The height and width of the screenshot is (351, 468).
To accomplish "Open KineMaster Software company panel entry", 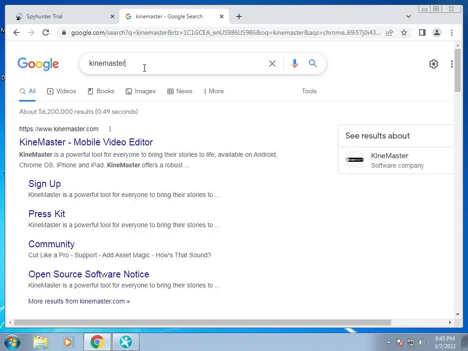I will coord(396,160).
